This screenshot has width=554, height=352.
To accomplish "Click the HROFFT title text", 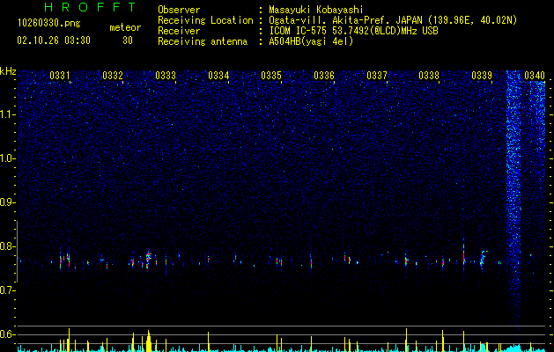I will 90,7.
